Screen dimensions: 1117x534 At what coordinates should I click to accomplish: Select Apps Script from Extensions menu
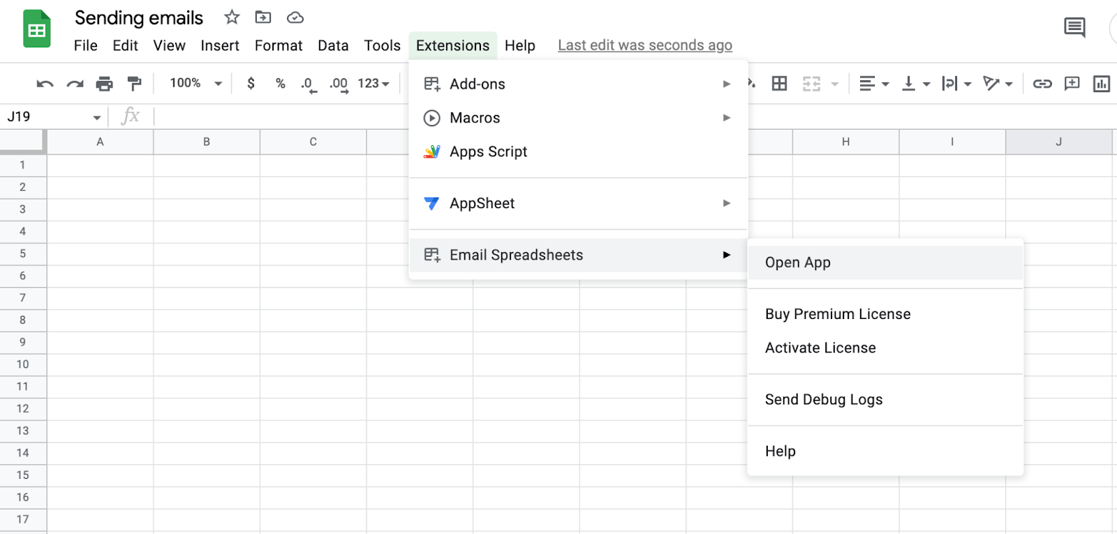[x=578, y=151]
